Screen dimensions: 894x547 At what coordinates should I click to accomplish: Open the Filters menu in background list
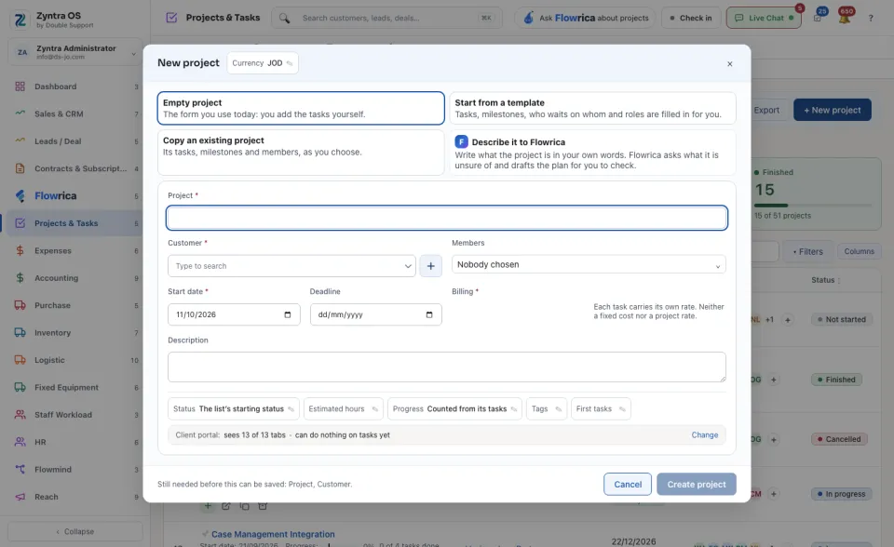coord(808,252)
